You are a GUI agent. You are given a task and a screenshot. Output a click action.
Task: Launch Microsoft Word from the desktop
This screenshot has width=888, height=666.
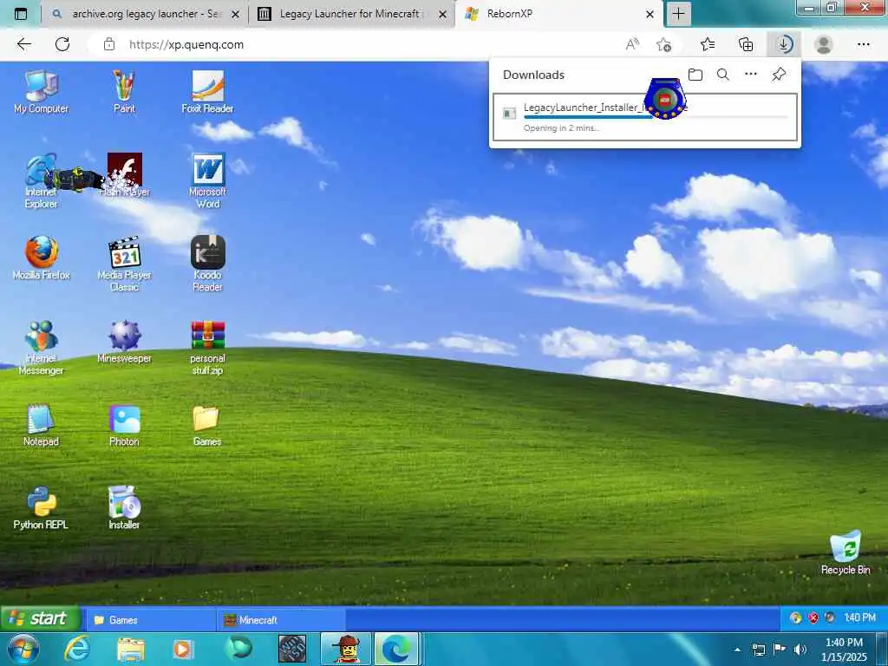pyautogui.click(x=208, y=180)
